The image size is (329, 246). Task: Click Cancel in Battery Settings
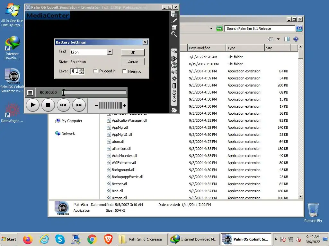[x=133, y=61]
